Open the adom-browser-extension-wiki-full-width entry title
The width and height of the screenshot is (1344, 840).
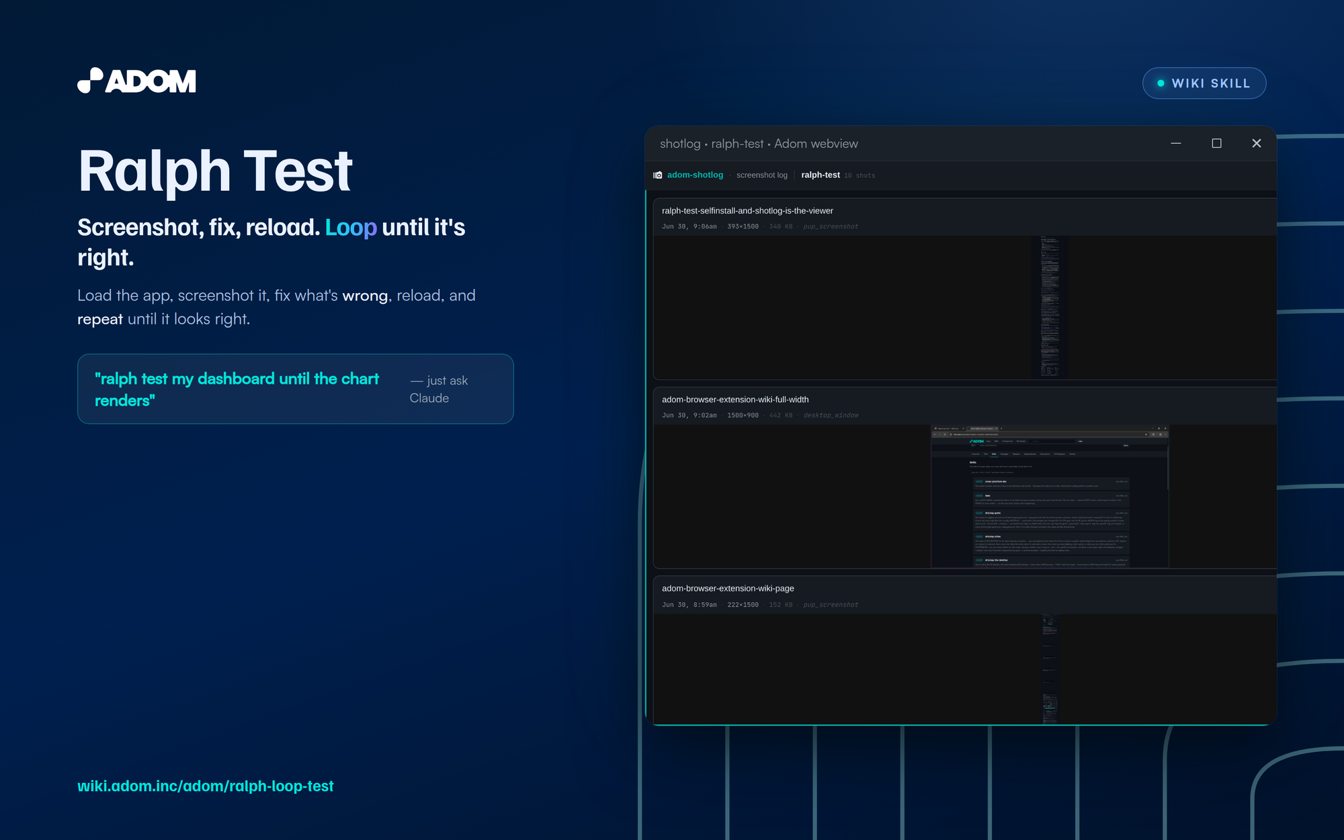pos(735,399)
